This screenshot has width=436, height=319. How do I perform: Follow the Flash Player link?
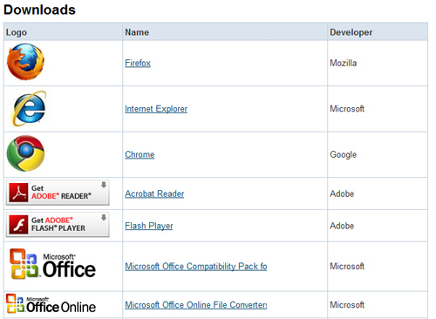(149, 226)
